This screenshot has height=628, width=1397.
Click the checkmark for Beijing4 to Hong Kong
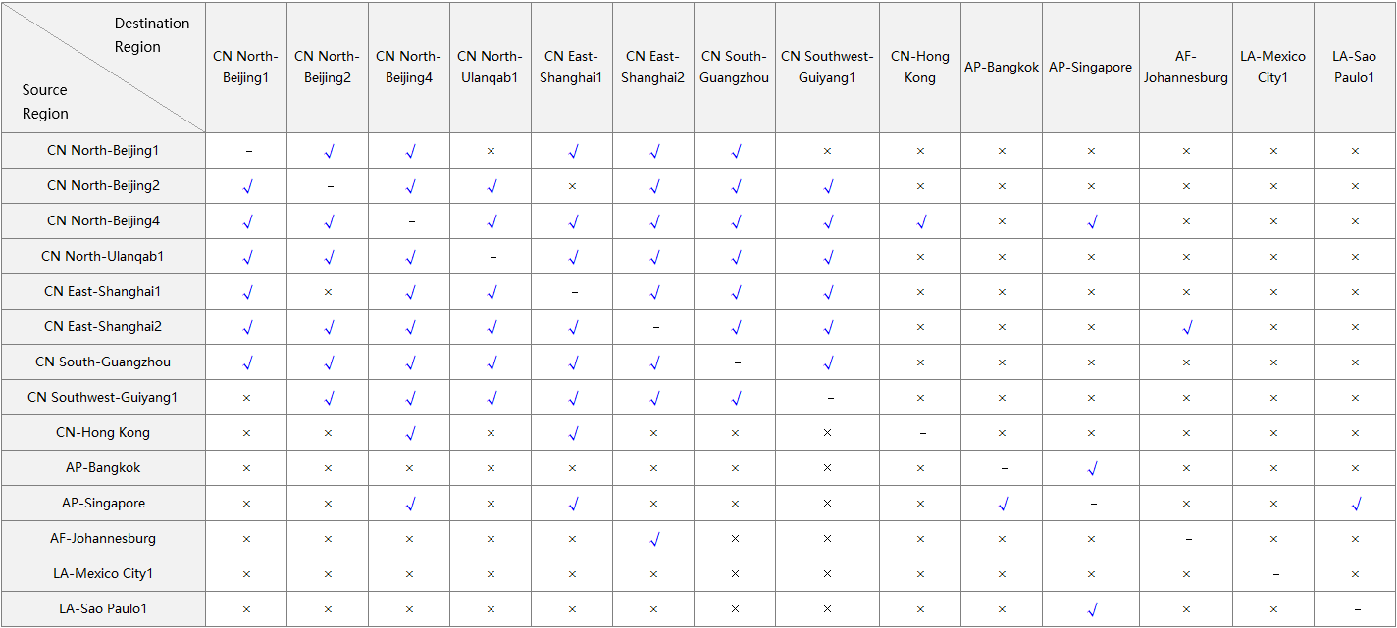(x=921, y=221)
